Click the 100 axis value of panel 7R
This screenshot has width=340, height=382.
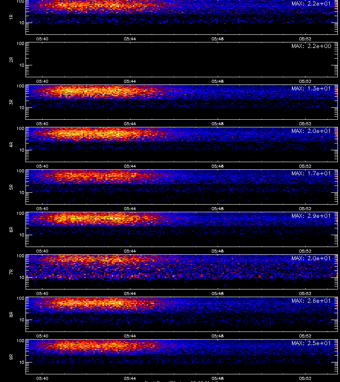pyautogui.click(x=20, y=256)
